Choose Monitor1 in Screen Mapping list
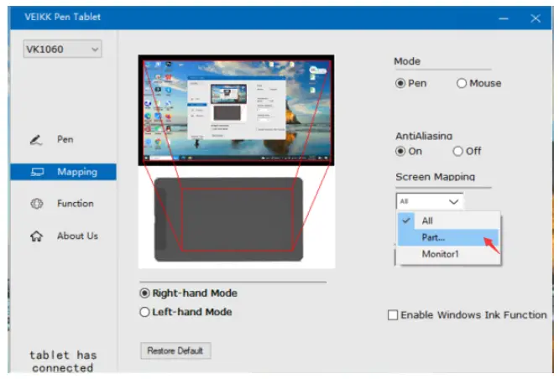 point(448,254)
